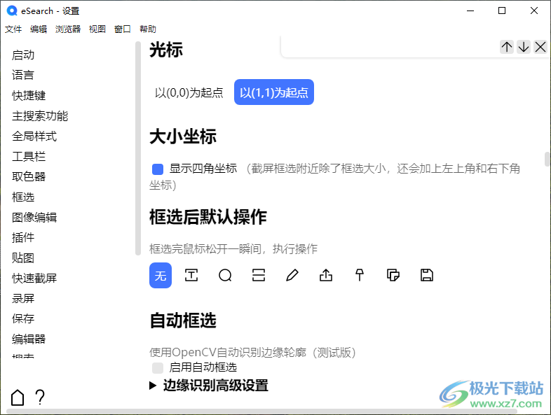Expand 边缘识别高级设置 section
551x415 pixels.
209,386
